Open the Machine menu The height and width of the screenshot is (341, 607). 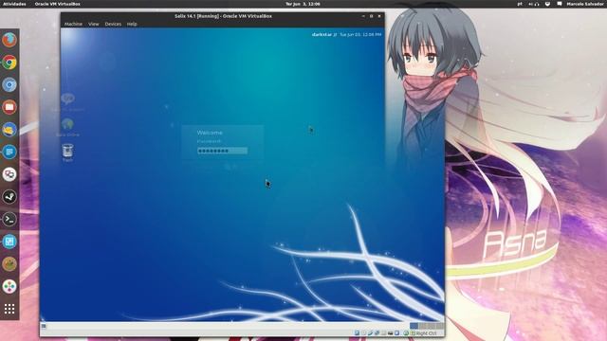[x=73, y=24]
